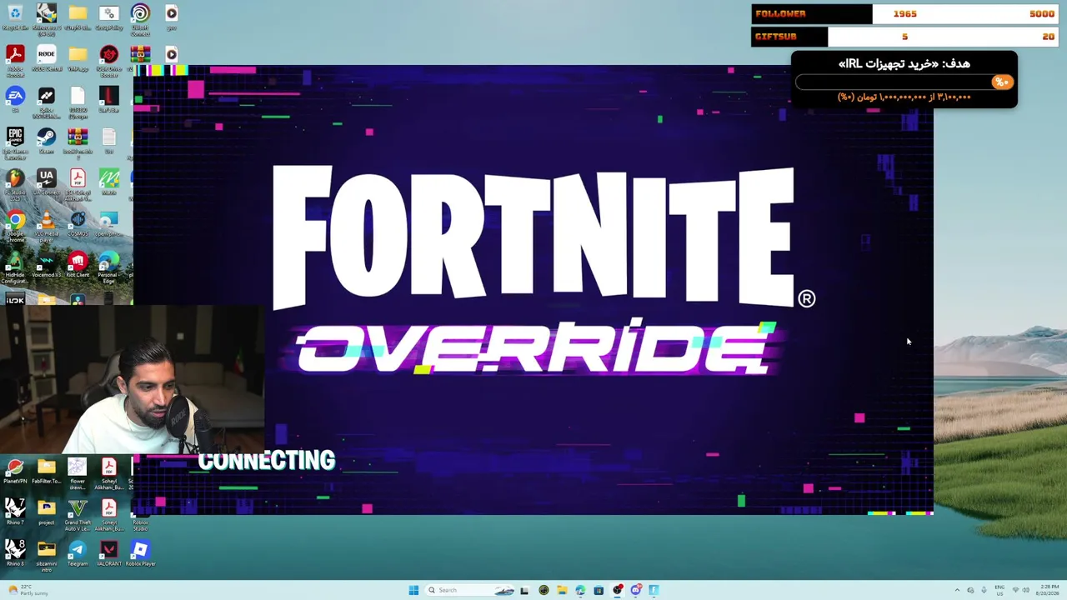Open the ENG US language switcher

coord(999,590)
